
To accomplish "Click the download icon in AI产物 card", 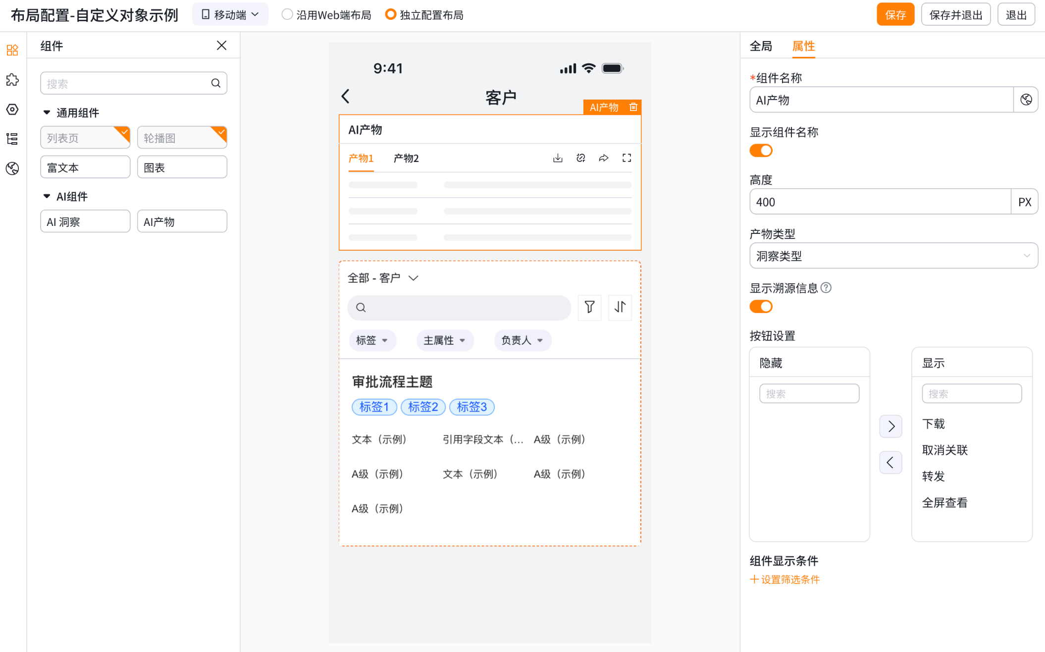I will 558,158.
